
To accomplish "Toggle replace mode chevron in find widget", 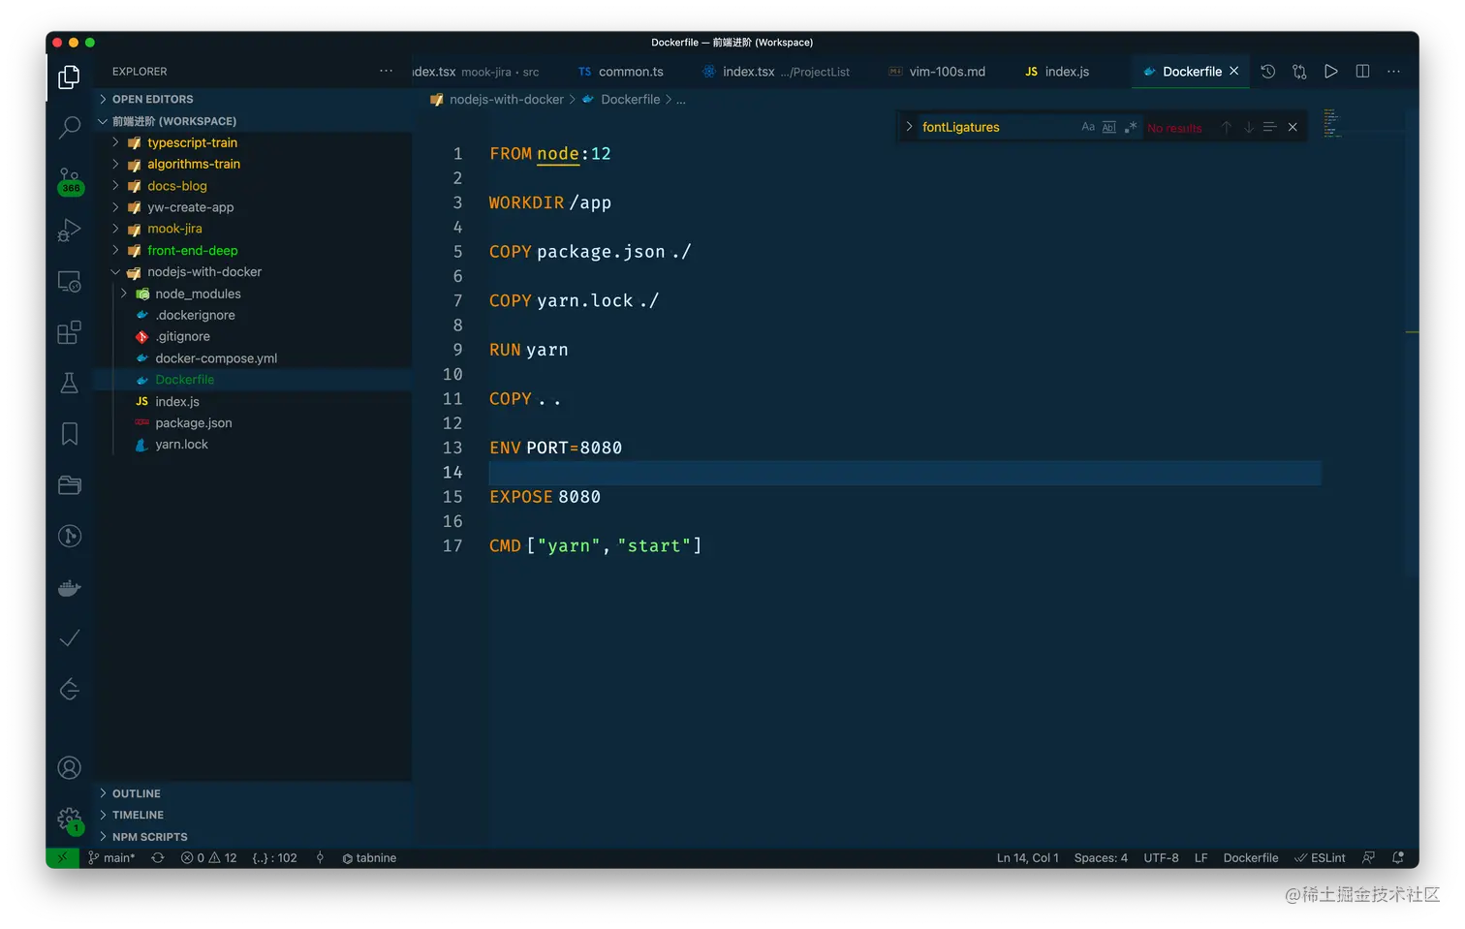I will point(909,127).
